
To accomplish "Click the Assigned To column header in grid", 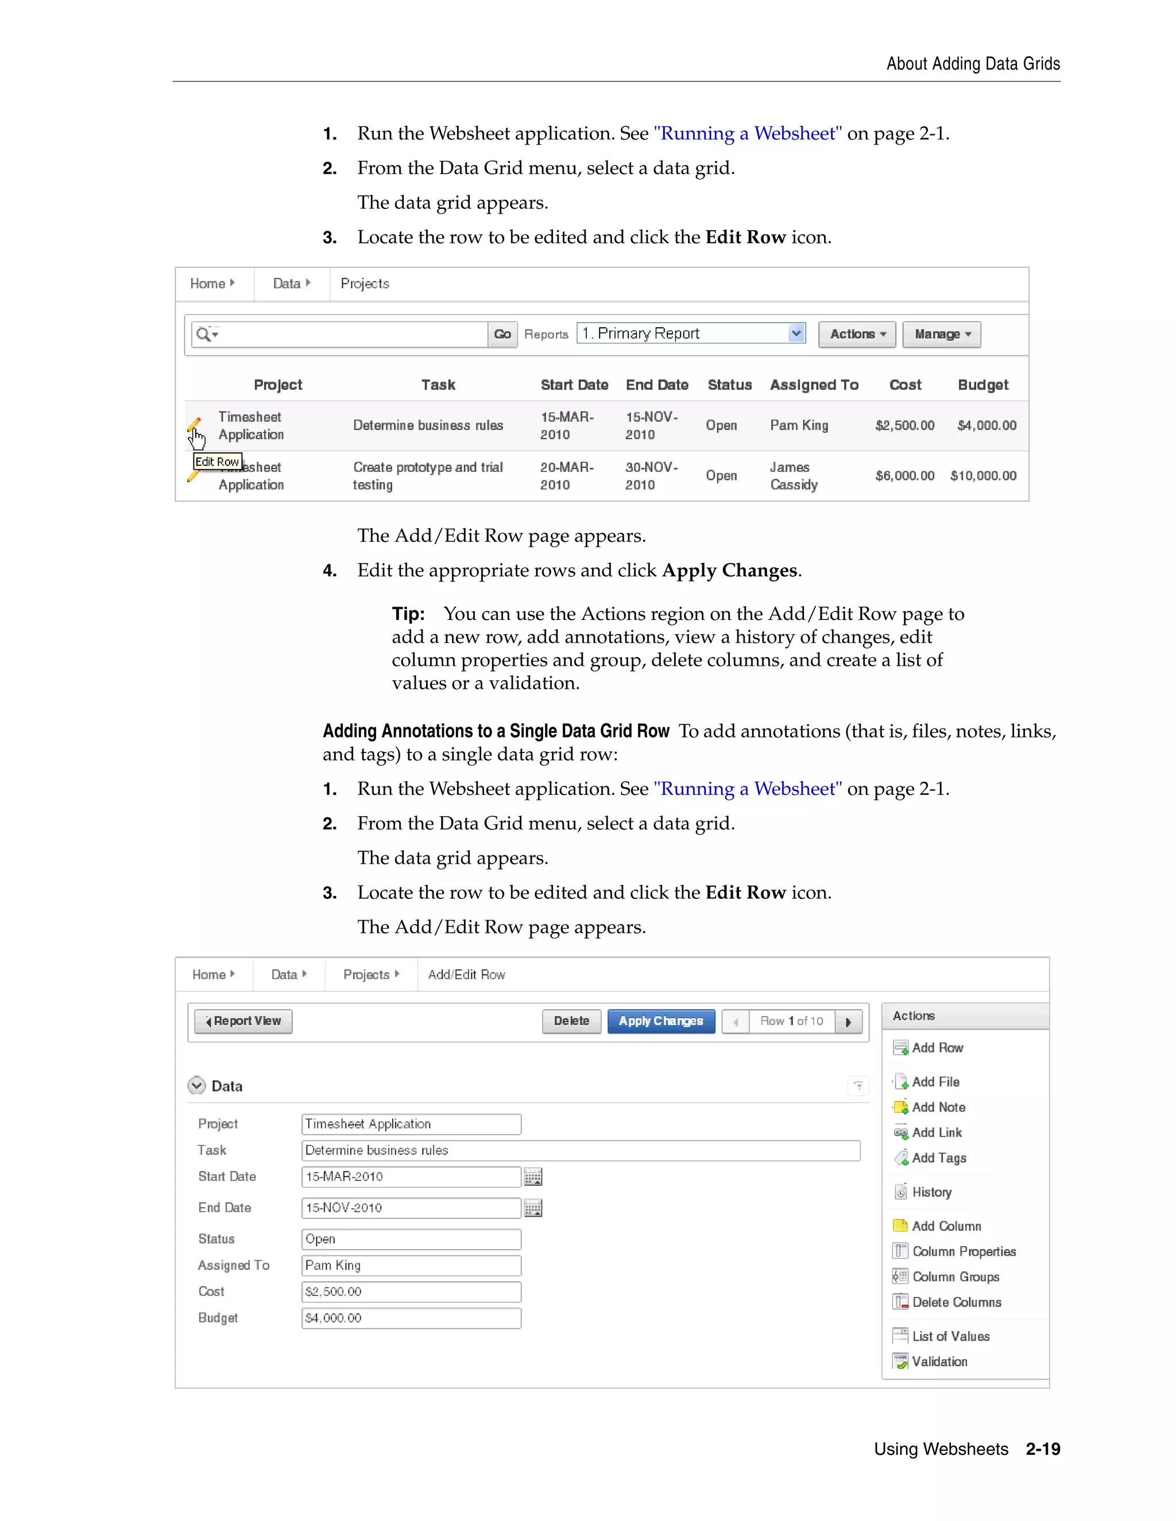I will [814, 385].
